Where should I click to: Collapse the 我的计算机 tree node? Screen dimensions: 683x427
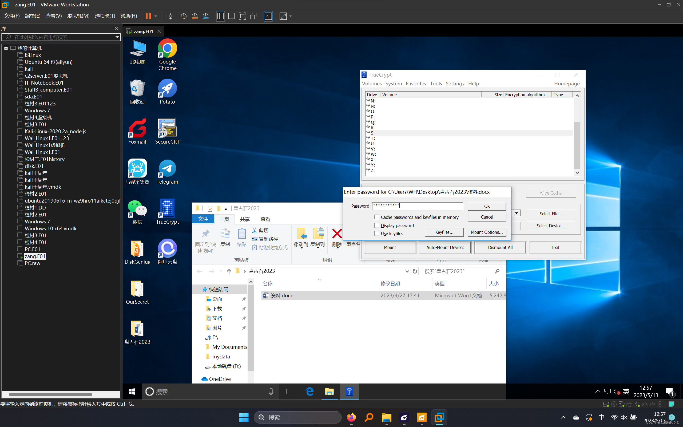[x=6, y=48]
